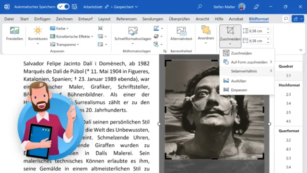Screen dimensions: 307x173
Task: Switch to the Layout tab
Action: pos(105,19)
